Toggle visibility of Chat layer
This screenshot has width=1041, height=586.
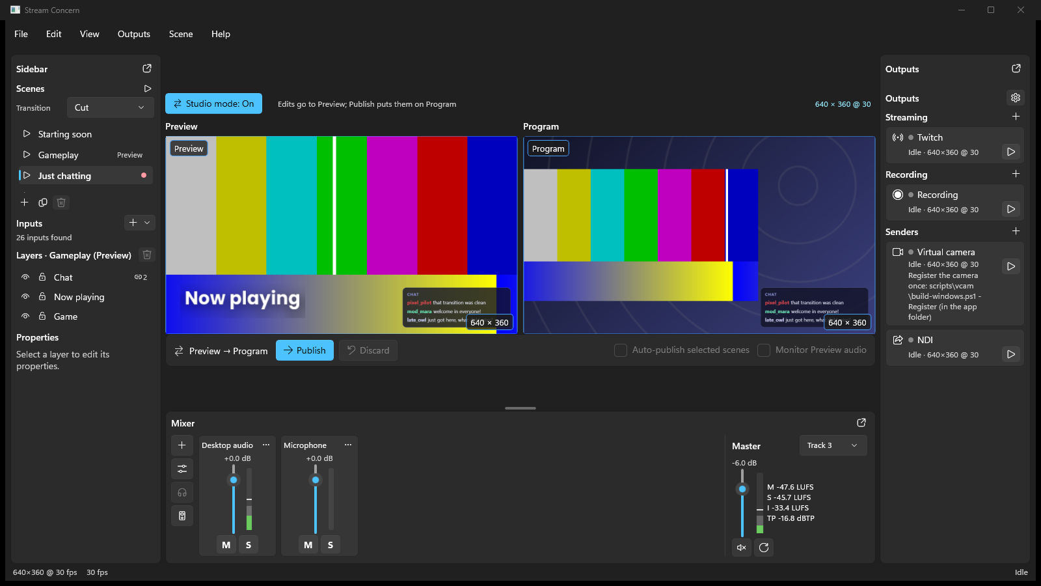pyautogui.click(x=25, y=277)
